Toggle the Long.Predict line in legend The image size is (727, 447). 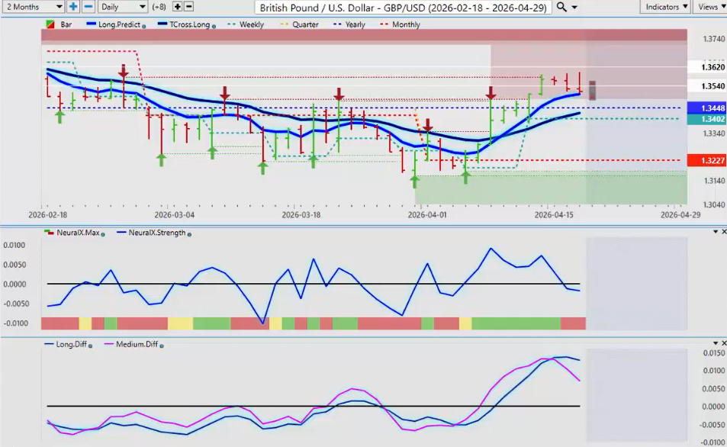pyautogui.click(x=114, y=24)
